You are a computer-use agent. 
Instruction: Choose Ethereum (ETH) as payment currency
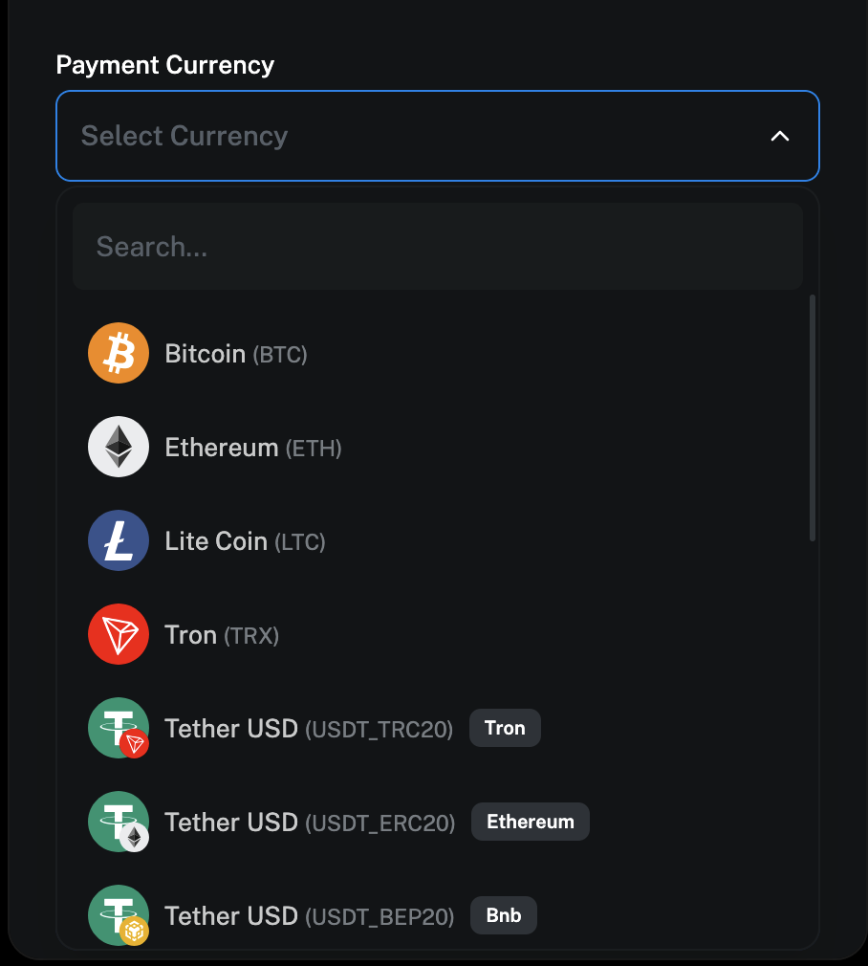(438, 448)
